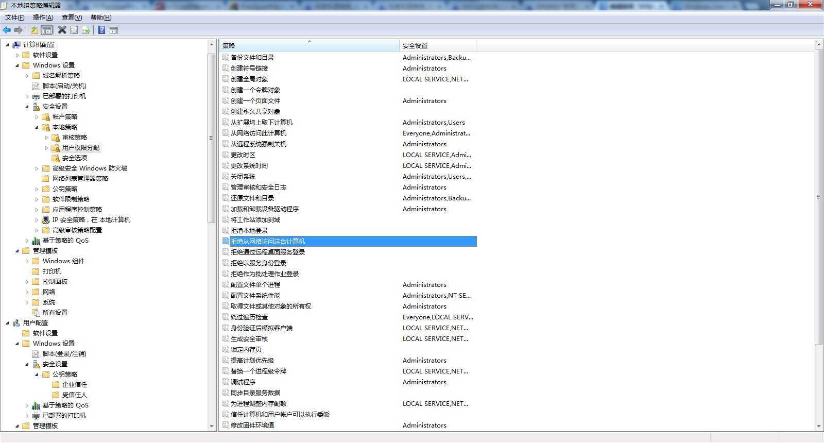
Task: Open the 操作(A) menu
Action: (43, 18)
